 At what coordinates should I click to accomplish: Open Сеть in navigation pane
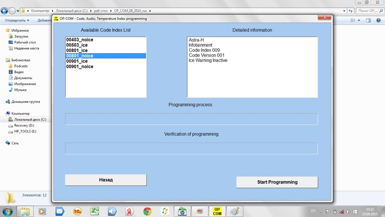15,143
